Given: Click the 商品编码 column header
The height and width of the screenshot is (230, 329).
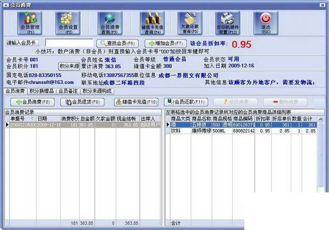Looking at the screenshot, I should point(243,119).
